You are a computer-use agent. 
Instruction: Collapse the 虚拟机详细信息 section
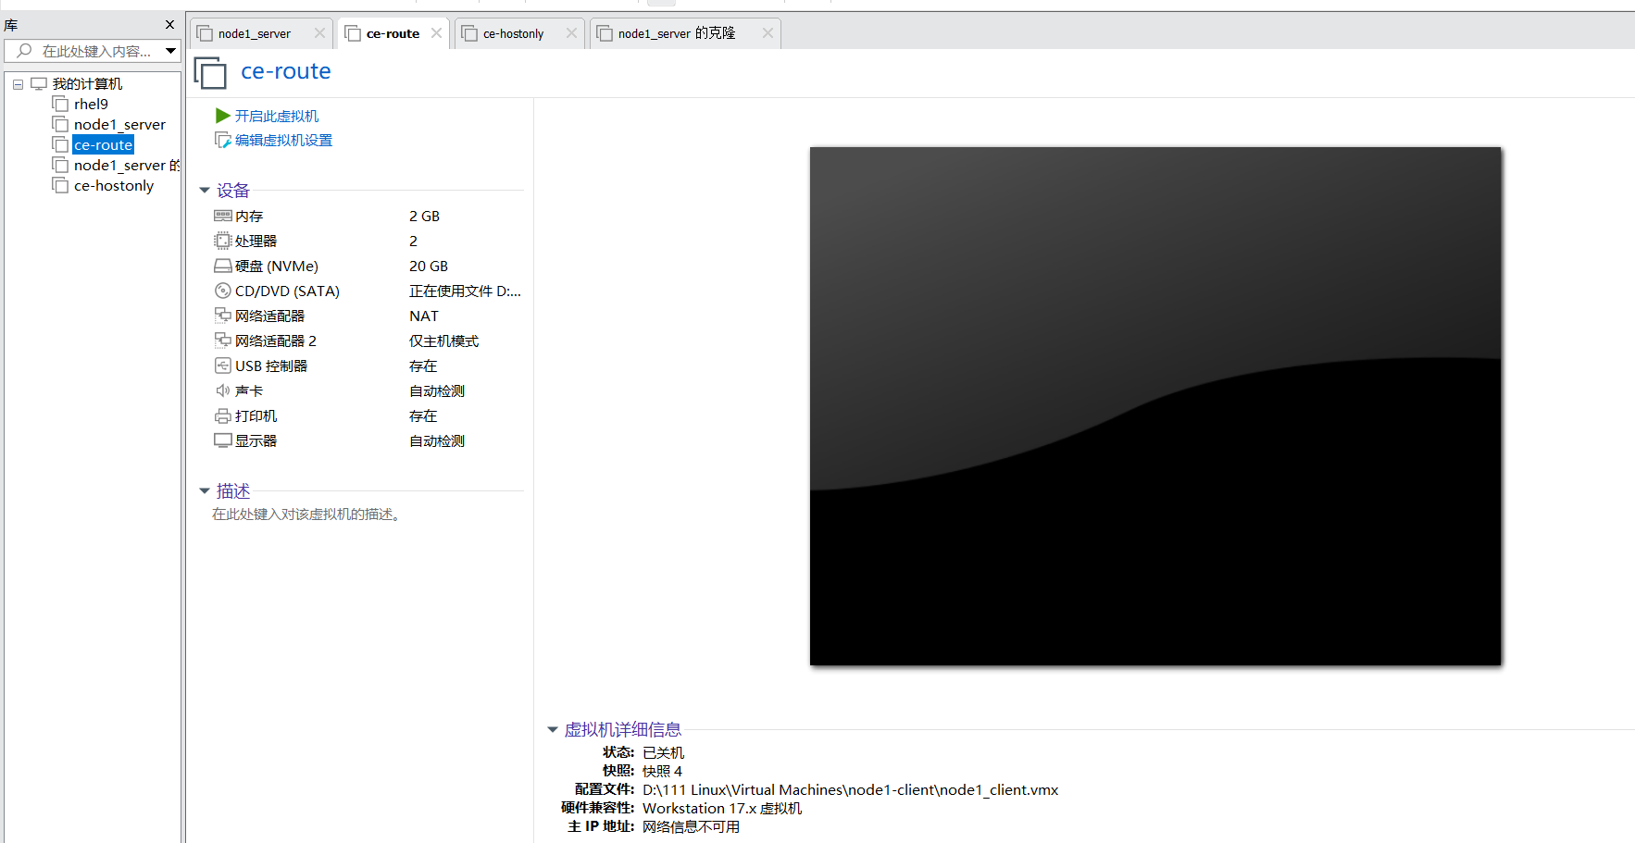553,730
